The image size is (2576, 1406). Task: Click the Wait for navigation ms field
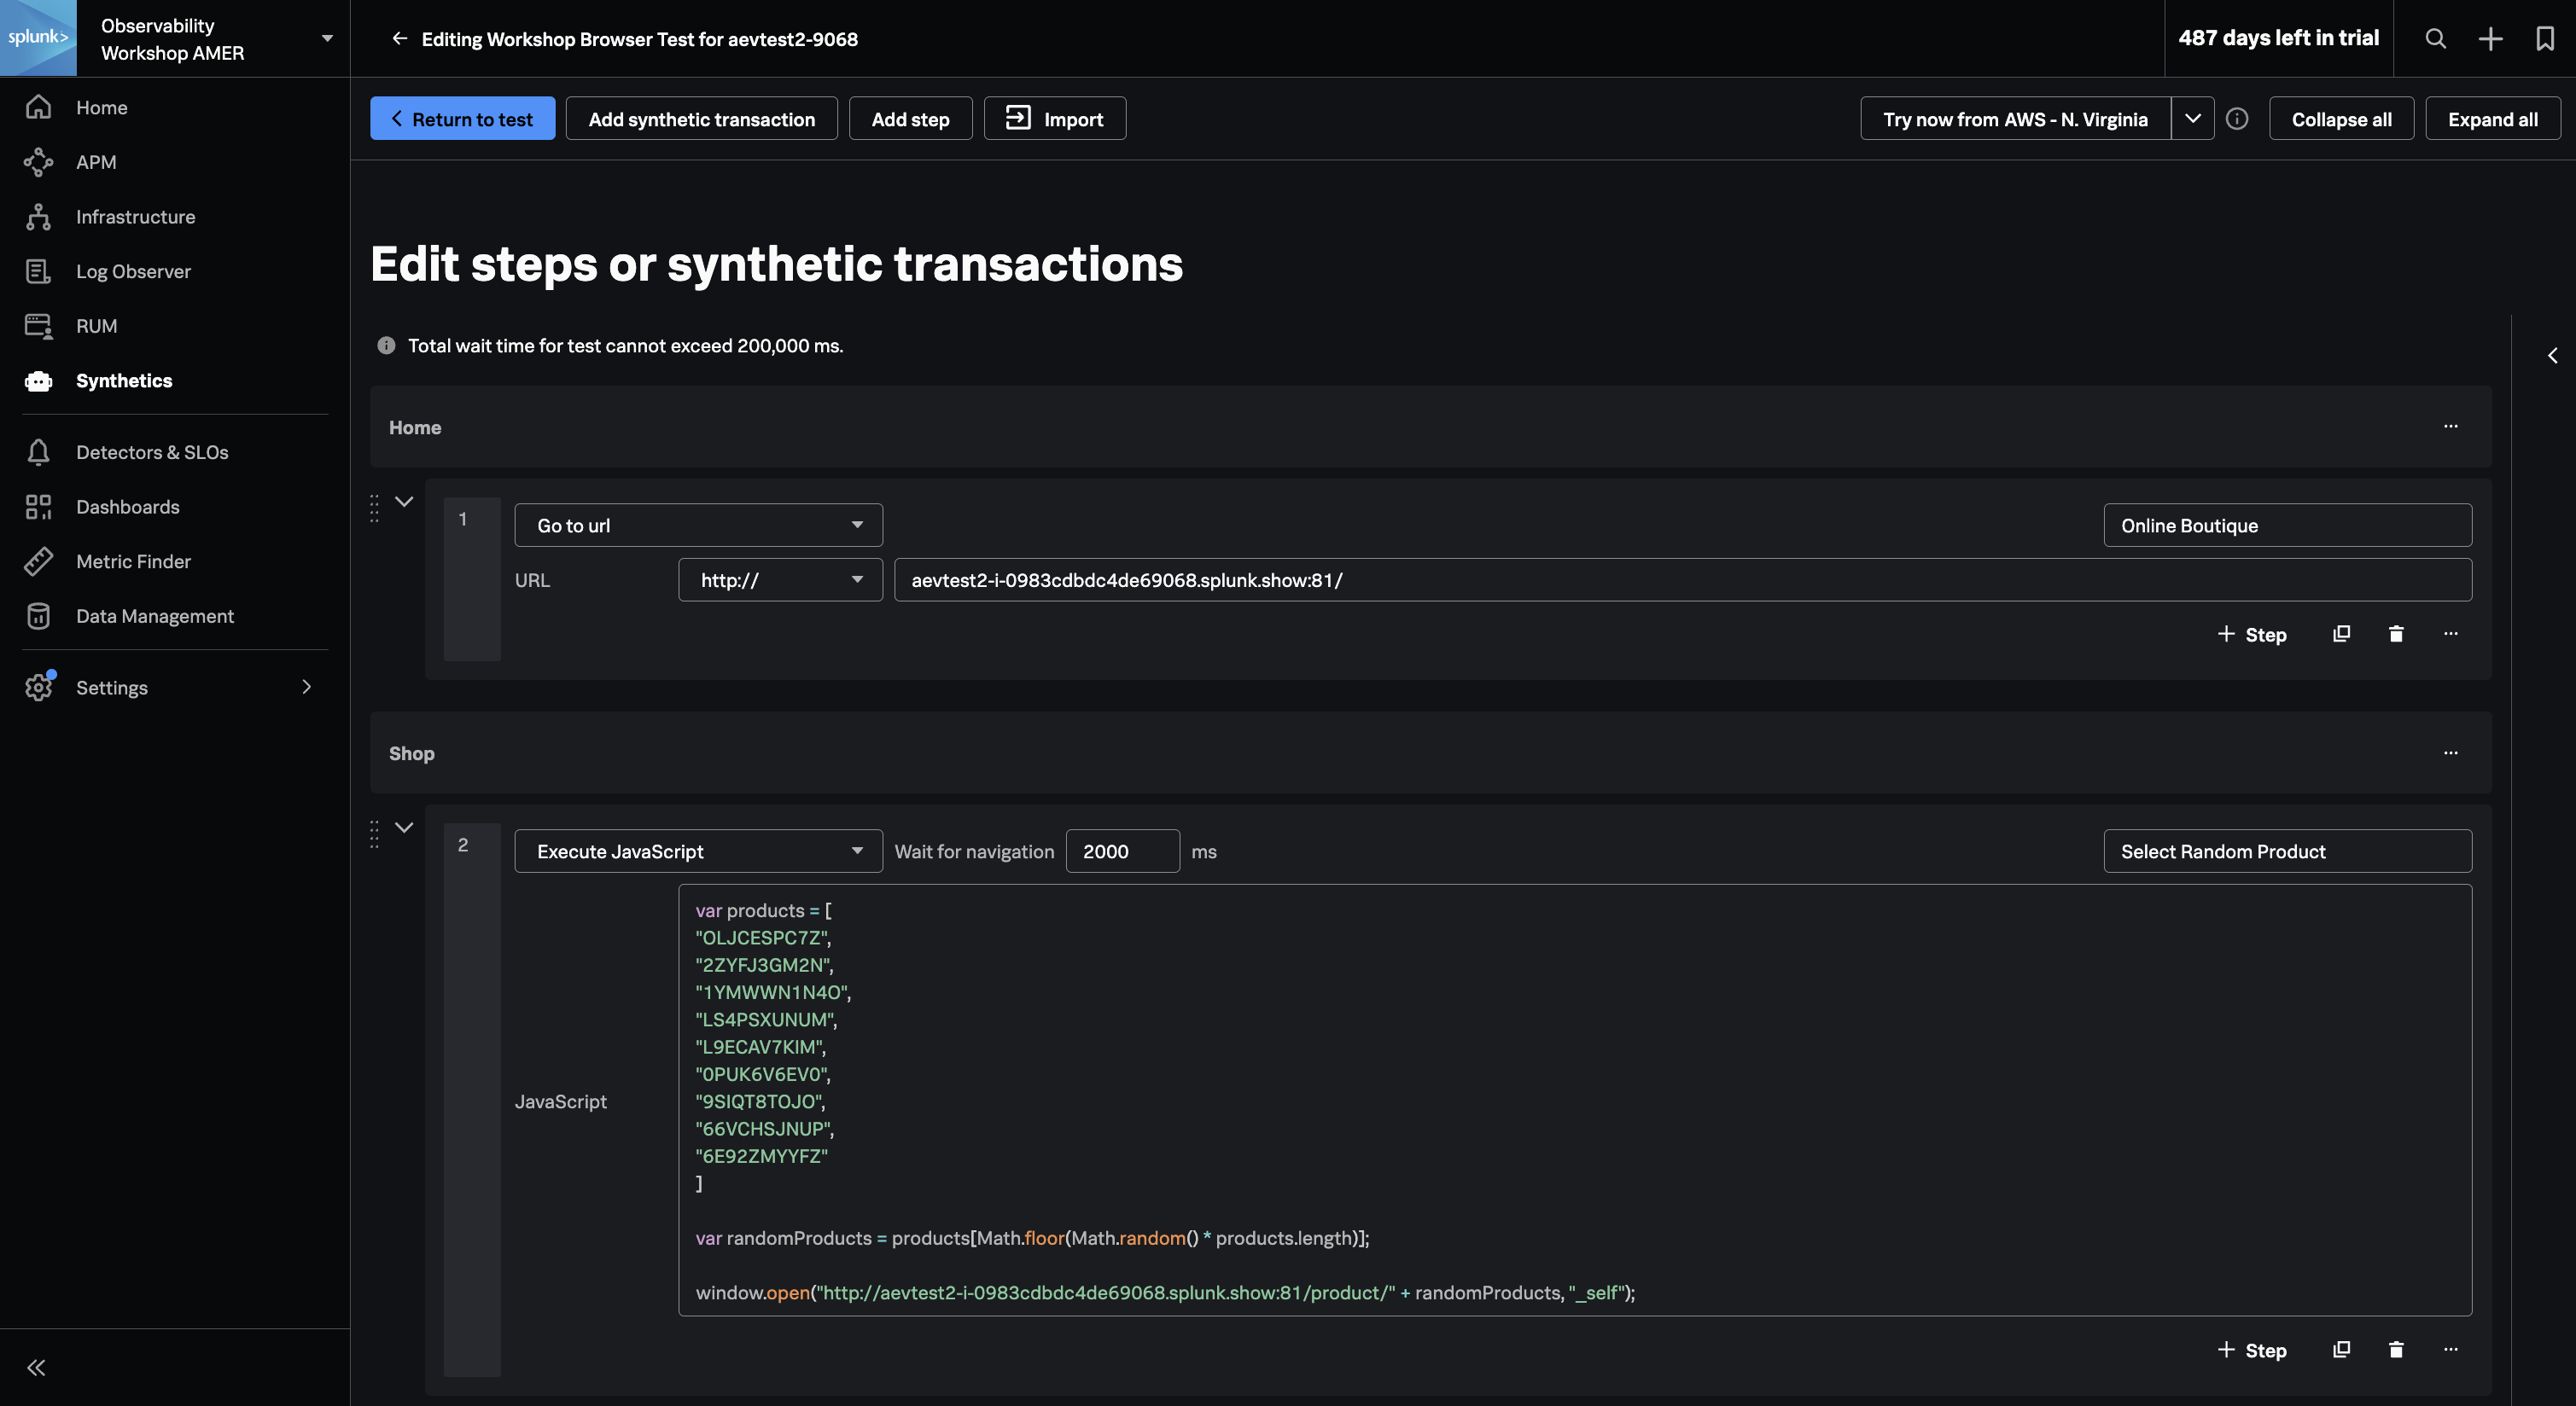click(1121, 851)
